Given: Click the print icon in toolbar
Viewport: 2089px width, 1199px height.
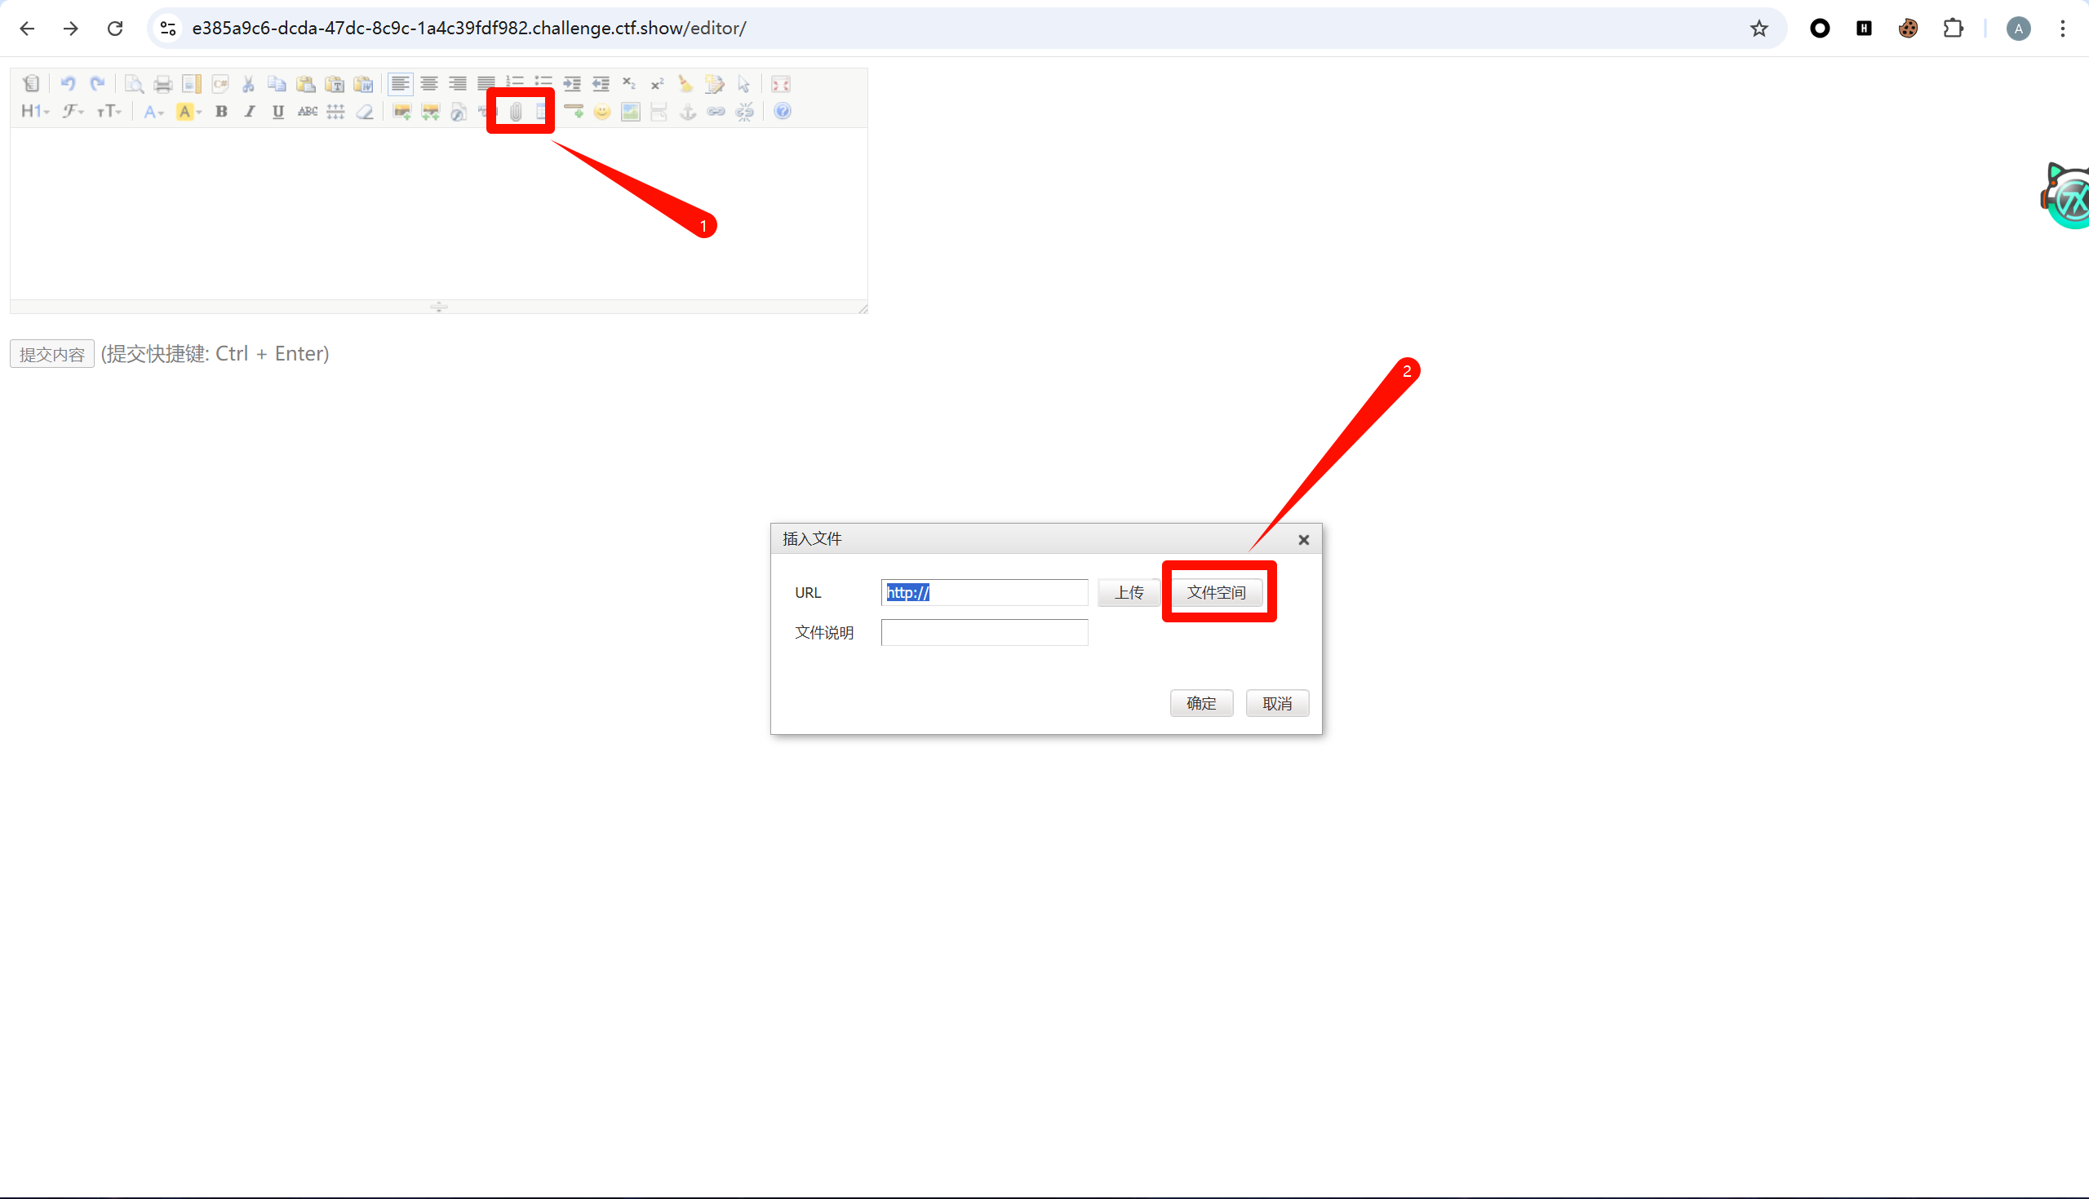Looking at the screenshot, I should pos(163,84).
